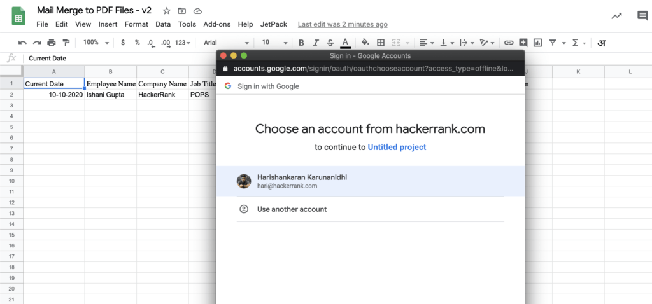The height and width of the screenshot is (304, 652).
Task: Click the Redo arrow in toolbar
Action: pos(37,43)
